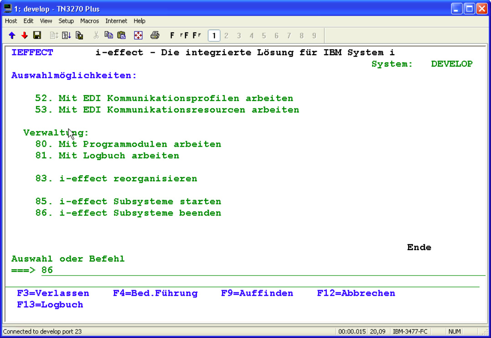Click the paste clipboard icon
The image size is (491, 338).
[121, 36]
